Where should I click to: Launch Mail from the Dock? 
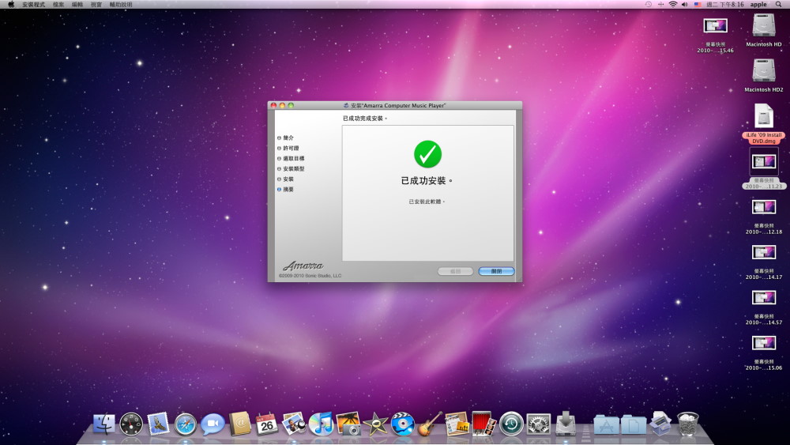(158, 424)
